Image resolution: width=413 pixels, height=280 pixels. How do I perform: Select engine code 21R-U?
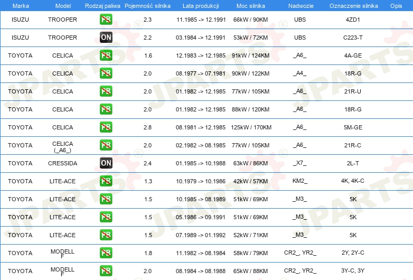point(353,91)
